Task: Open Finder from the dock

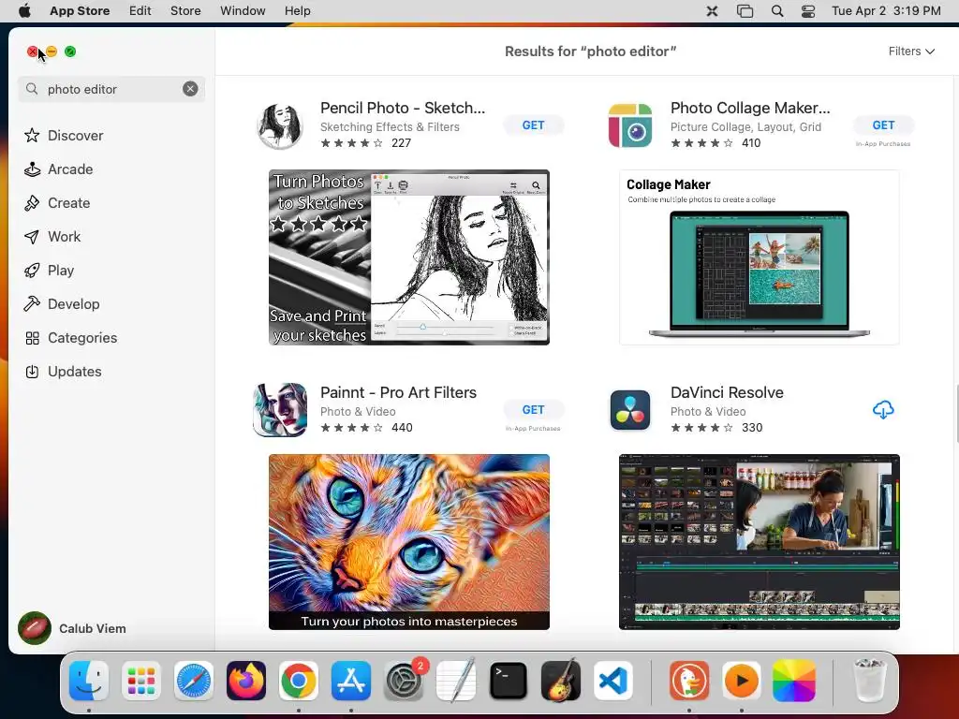Action: click(89, 681)
